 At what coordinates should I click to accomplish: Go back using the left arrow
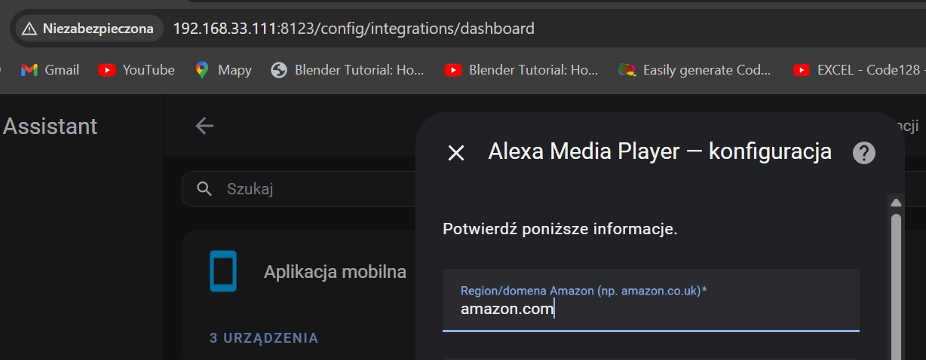click(x=204, y=126)
